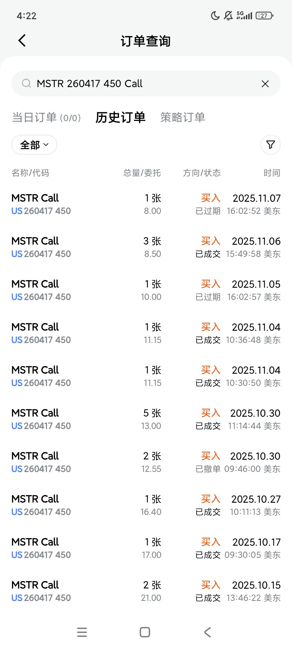The height and width of the screenshot is (649, 292).
Task: Tap the Android home square icon
Action: (145, 632)
